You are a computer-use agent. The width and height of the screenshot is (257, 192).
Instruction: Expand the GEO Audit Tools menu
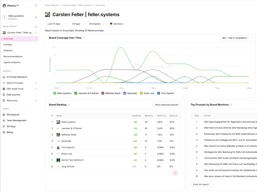coord(36,89)
